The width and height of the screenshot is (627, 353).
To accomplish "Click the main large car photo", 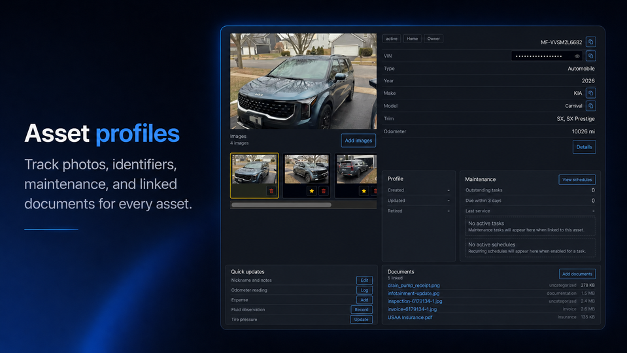I will (x=303, y=81).
